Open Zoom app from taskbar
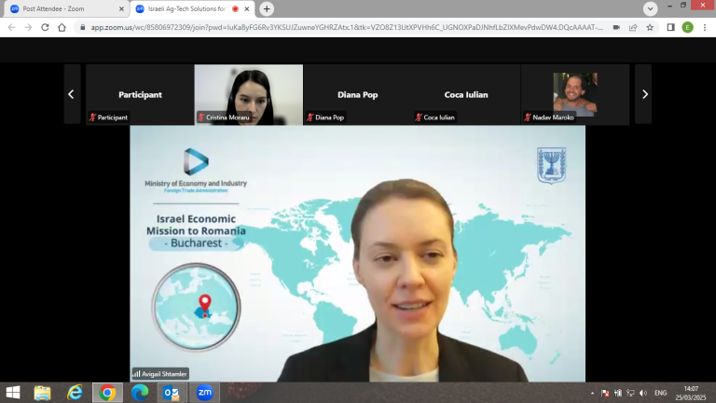The width and height of the screenshot is (716, 403). tap(204, 393)
